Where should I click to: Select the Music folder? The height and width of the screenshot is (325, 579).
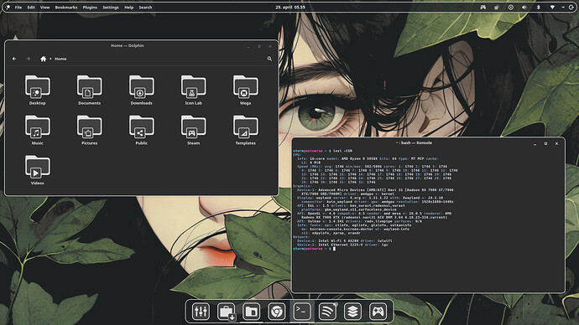pos(37,130)
